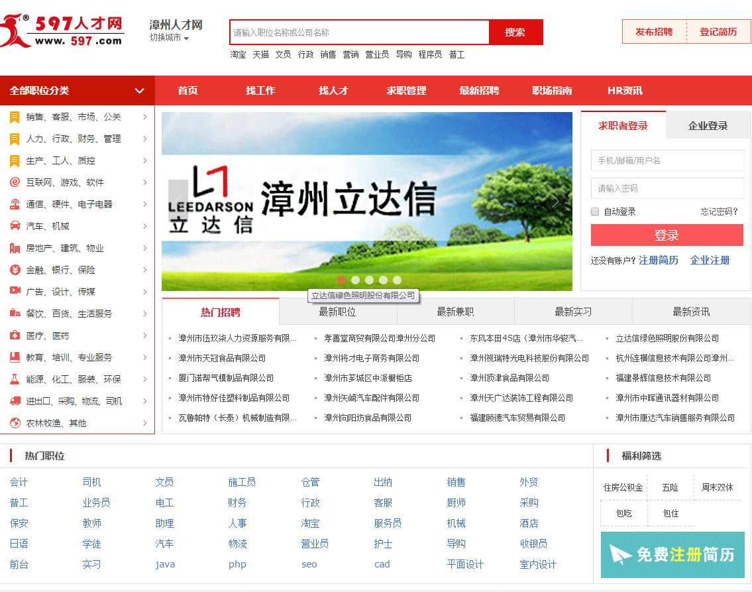This screenshot has height=592, width=752.
Task: Select the third carousel indicator dot
Action: tap(369, 280)
